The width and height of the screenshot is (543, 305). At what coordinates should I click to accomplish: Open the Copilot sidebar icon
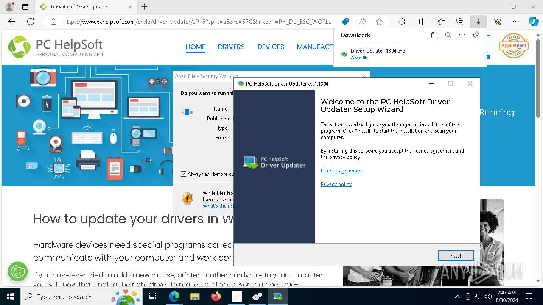pos(533,22)
